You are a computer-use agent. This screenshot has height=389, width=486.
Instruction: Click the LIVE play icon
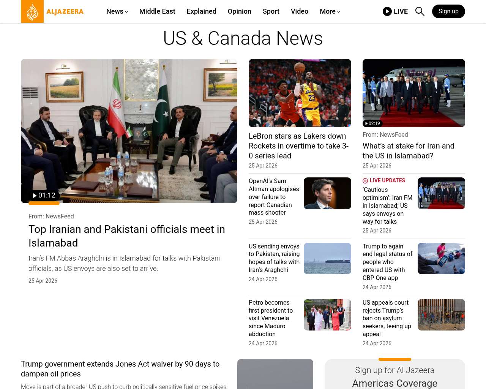click(387, 11)
